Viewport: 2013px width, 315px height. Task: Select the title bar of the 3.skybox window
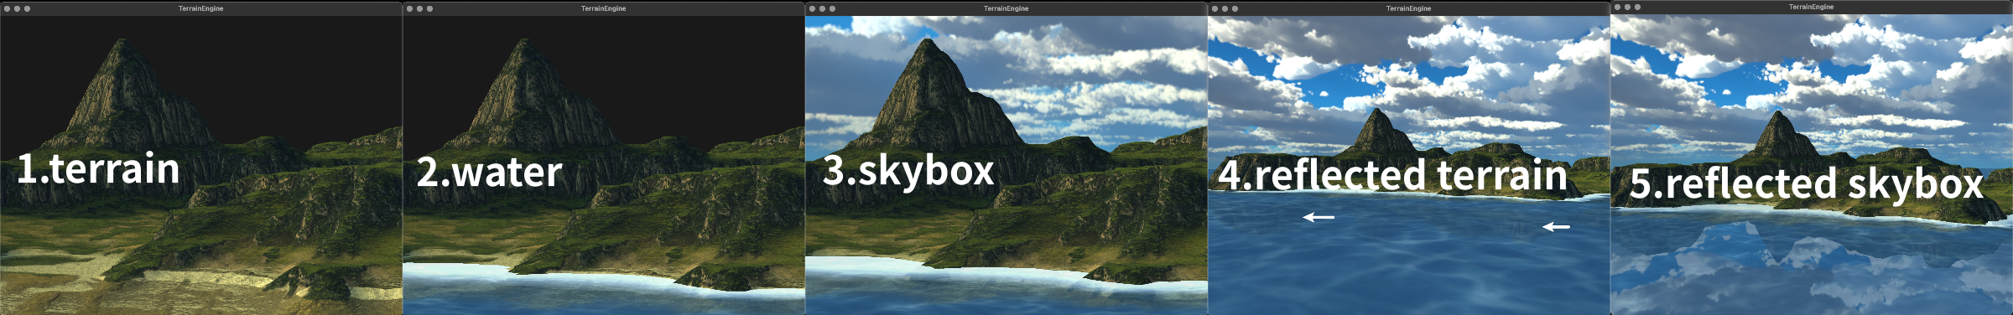point(1006,8)
